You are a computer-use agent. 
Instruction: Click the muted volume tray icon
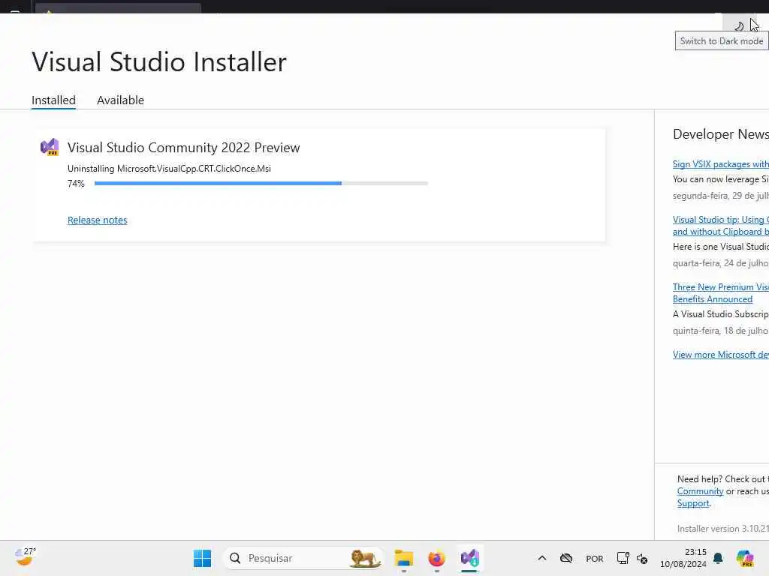[x=642, y=558]
